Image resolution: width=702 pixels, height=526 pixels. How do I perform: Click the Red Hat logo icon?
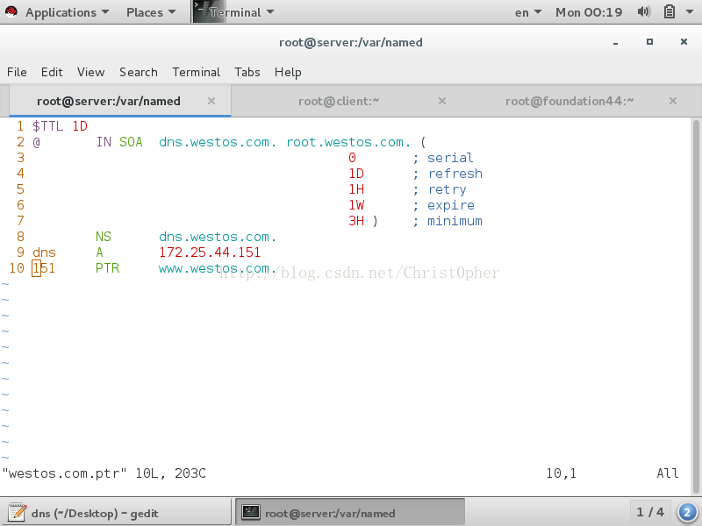pos(11,11)
